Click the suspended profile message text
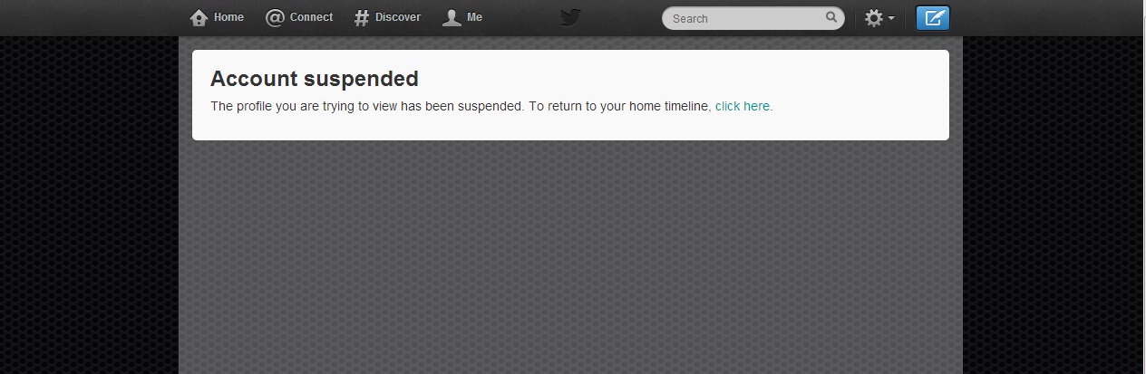The image size is (1146, 374). [x=461, y=106]
